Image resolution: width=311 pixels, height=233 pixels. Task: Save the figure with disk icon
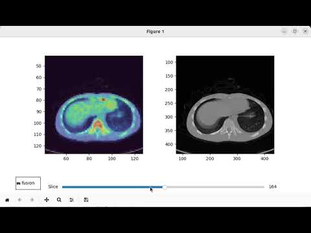point(86,200)
